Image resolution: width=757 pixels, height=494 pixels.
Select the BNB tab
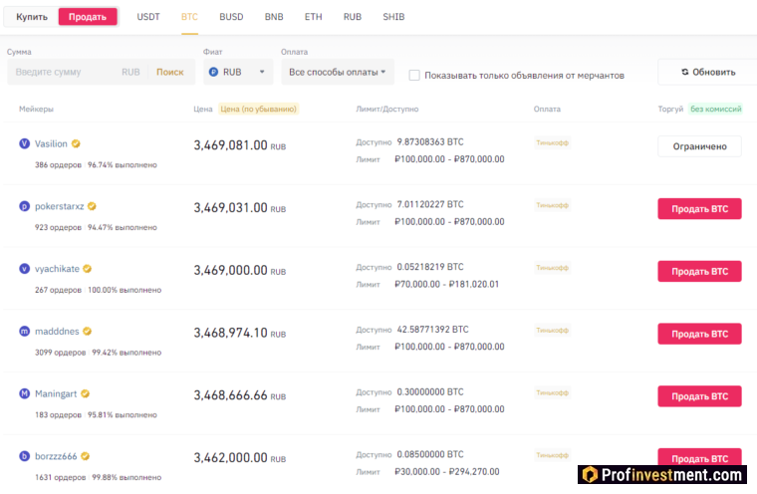[274, 17]
